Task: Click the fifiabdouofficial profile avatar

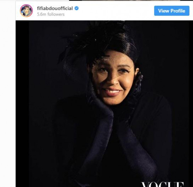Action: coord(27,11)
